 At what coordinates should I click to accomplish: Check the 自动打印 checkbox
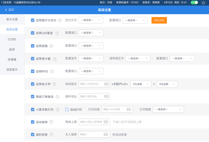(x=67, y=109)
